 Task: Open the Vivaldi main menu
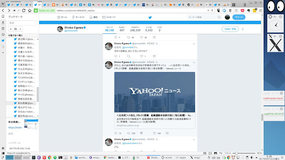(3, 4)
